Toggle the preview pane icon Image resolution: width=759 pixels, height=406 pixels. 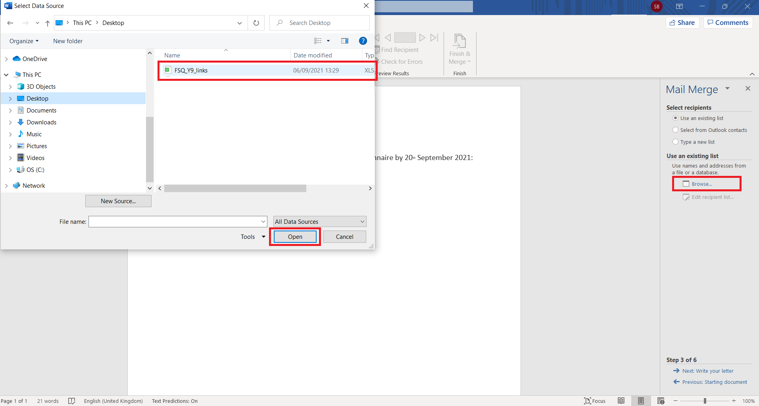tap(344, 41)
